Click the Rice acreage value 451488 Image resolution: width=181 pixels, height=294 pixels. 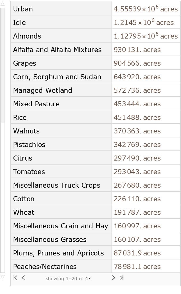click(137, 117)
